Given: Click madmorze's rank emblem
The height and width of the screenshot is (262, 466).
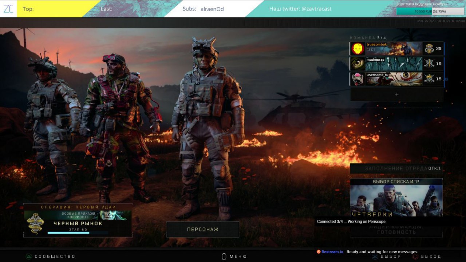Looking at the screenshot, I should 429,64.
